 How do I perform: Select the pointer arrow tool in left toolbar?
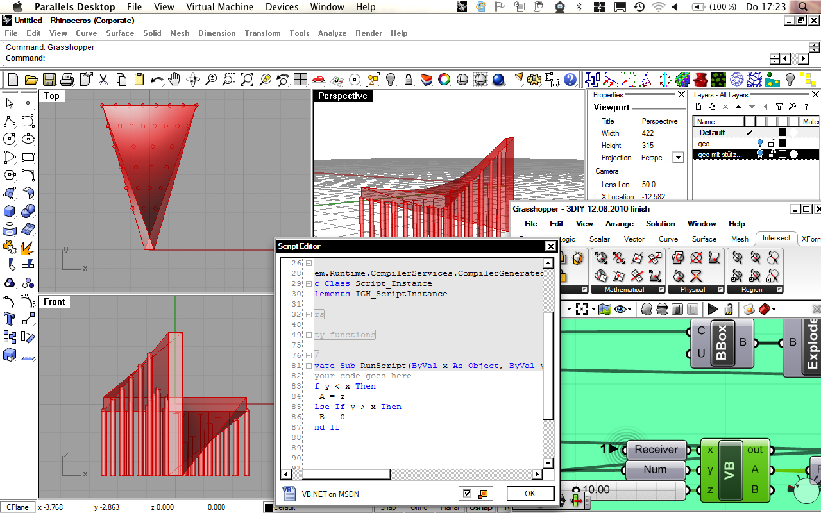coord(10,103)
